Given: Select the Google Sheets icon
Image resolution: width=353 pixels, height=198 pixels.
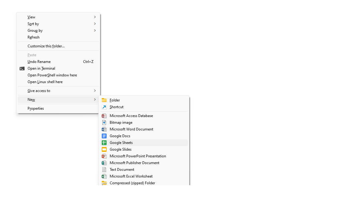Looking at the screenshot, I should 104,142.
